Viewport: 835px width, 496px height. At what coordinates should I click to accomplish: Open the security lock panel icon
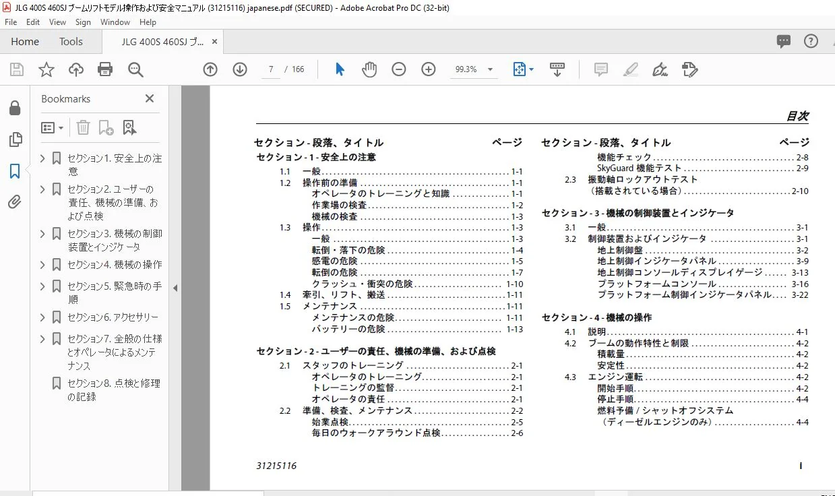pos(15,108)
